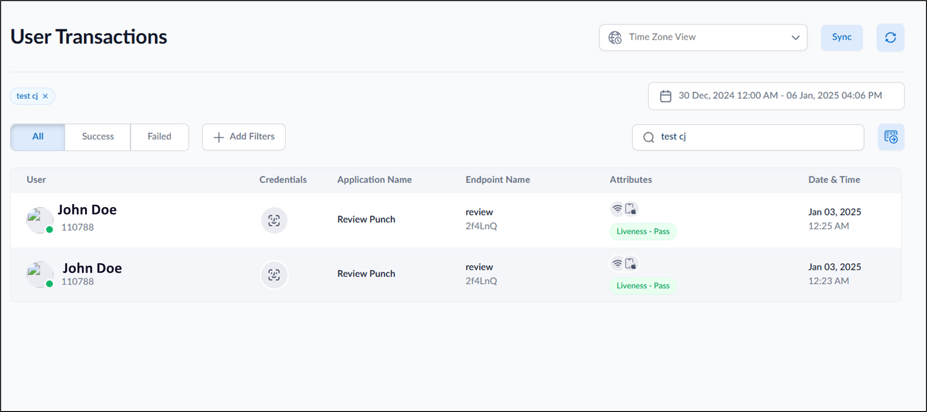
Task: Click face credential icon in 12:25 AM row
Action: pos(274,220)
